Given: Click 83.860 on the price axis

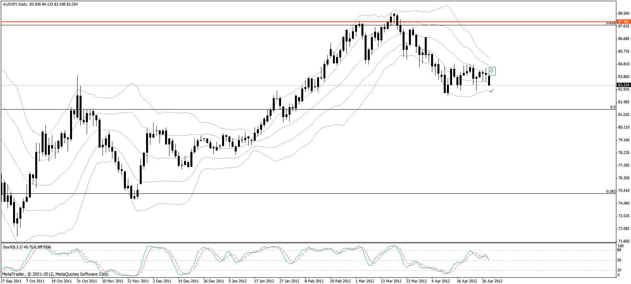Looking at the screenshot, I should click(x=624, y=77).
